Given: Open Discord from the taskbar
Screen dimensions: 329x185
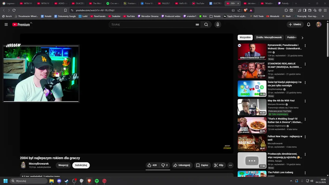Looking at the screenshot, I should click(x=59, y=181).
